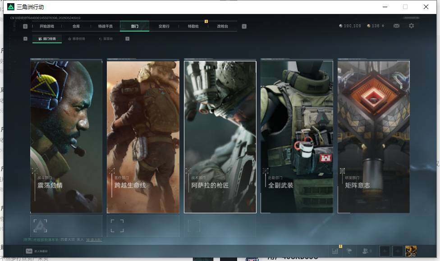The width and height of the screenshot is (440, 261).
Task: Click the previous-tab key icon left of 开始游戏
Action: (25, 27)
